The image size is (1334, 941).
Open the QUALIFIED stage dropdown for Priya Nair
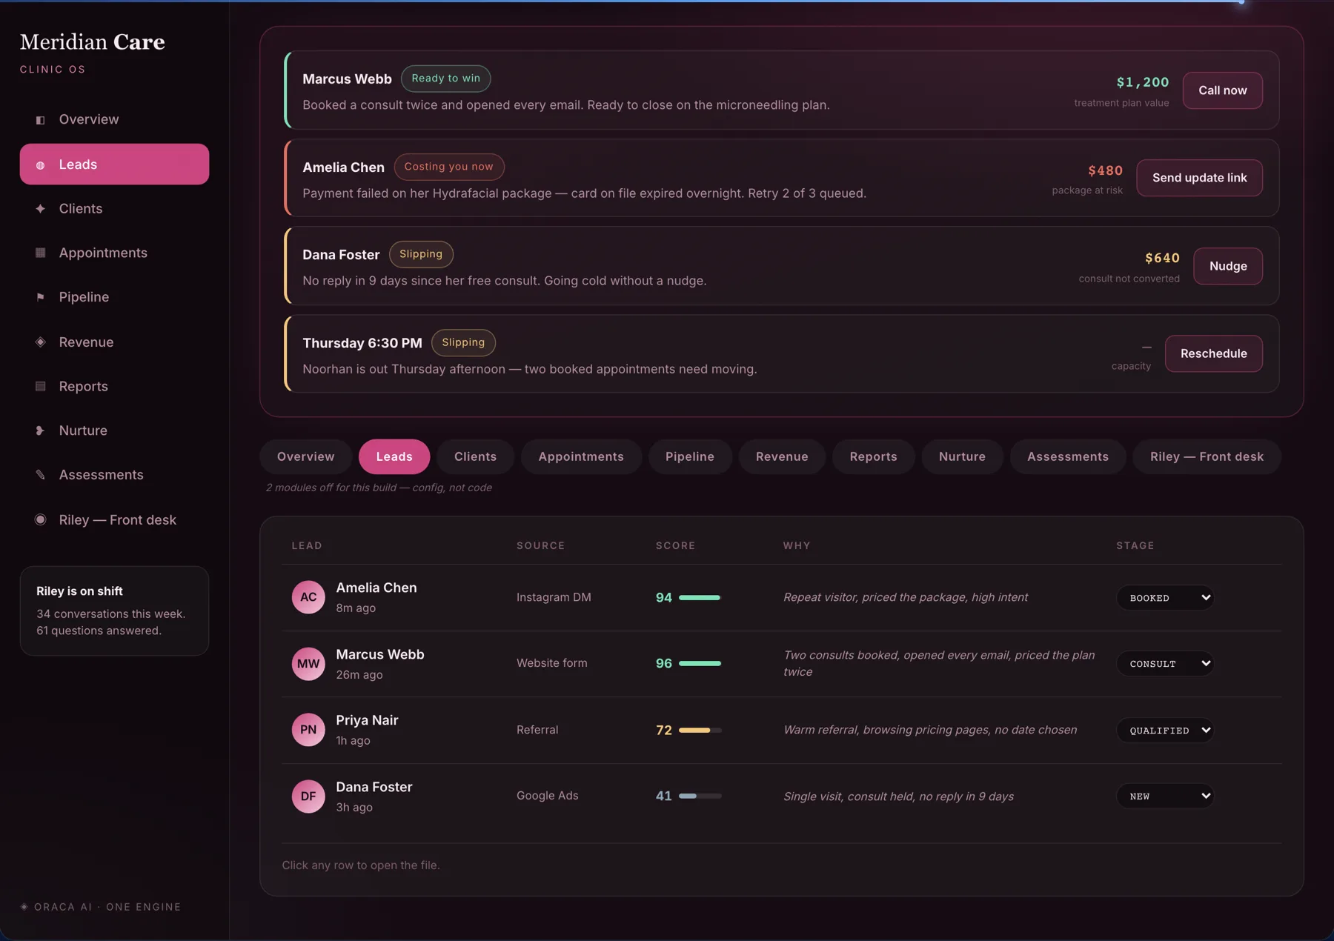pos(1165,731)
